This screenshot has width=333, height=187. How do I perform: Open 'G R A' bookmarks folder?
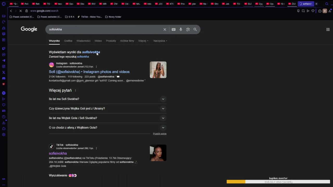click(x=70, y=17)
